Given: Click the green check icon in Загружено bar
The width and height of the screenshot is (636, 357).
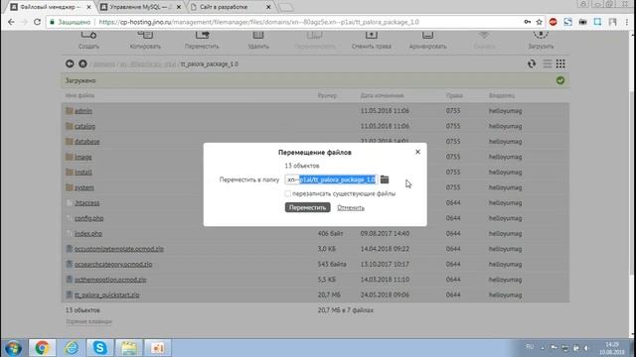Looking at the screenshot, I should 560,80.
